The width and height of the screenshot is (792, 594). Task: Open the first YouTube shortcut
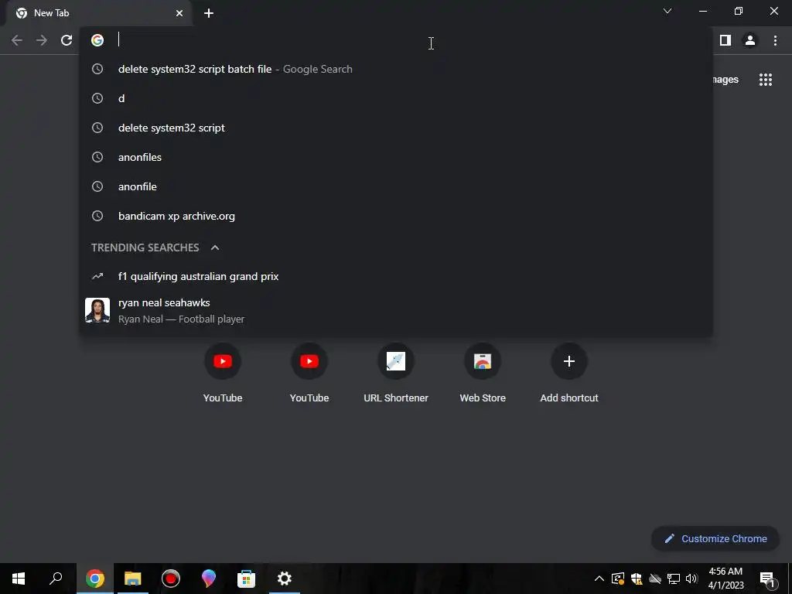[222, 373]
